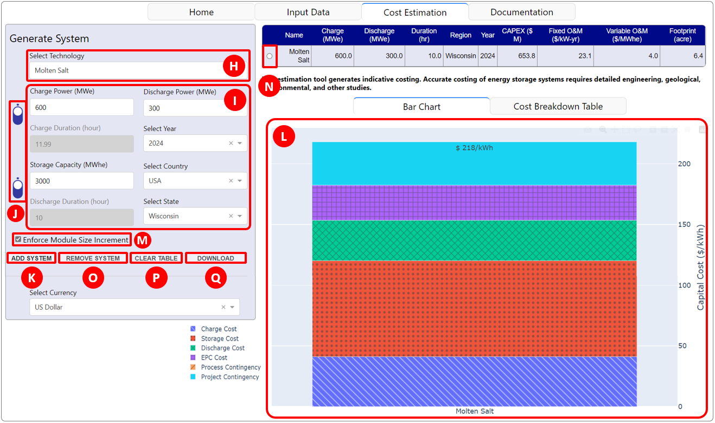Select the pan tool on chart toolbar
715x423 pixels.
[614, 130]
